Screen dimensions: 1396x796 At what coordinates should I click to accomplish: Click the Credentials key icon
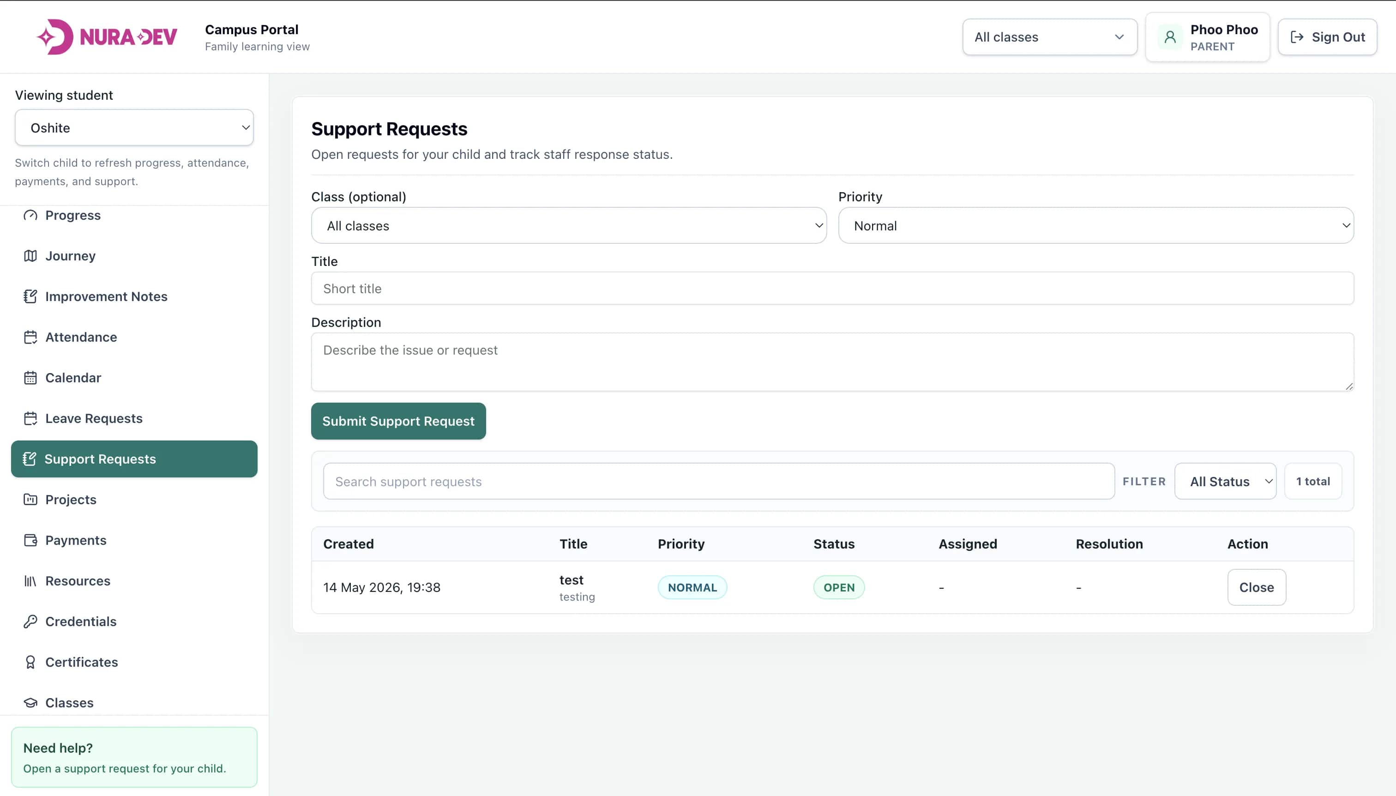pyautogui.click(x=30, y=621)
